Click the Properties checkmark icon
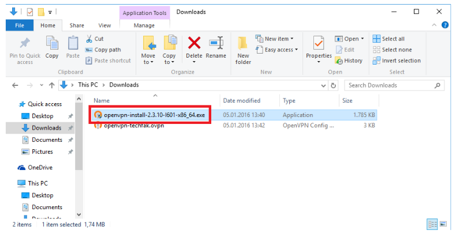The width and height of the screenshot is (456, 238). coord(319,43)
